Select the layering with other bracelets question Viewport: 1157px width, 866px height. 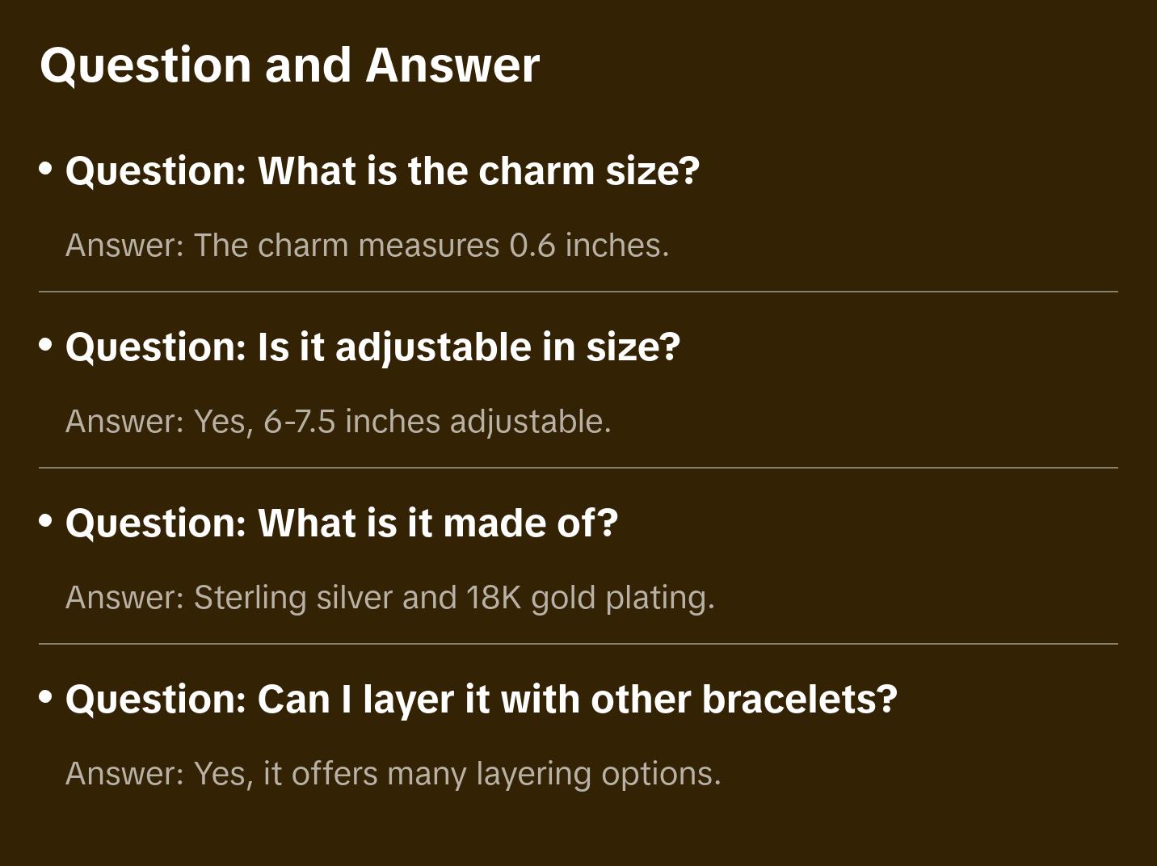click(482, 700)
